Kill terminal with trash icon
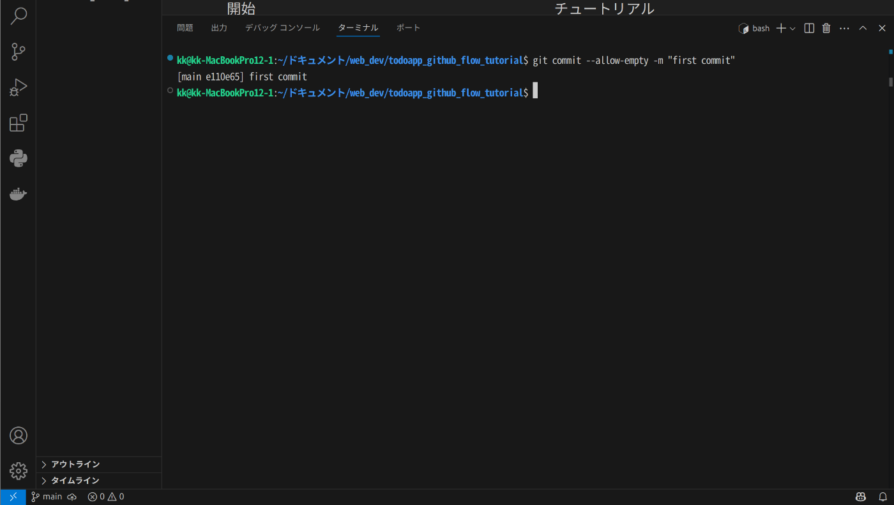The width and height of the screenshot is (894, 505). pos(826,28)
